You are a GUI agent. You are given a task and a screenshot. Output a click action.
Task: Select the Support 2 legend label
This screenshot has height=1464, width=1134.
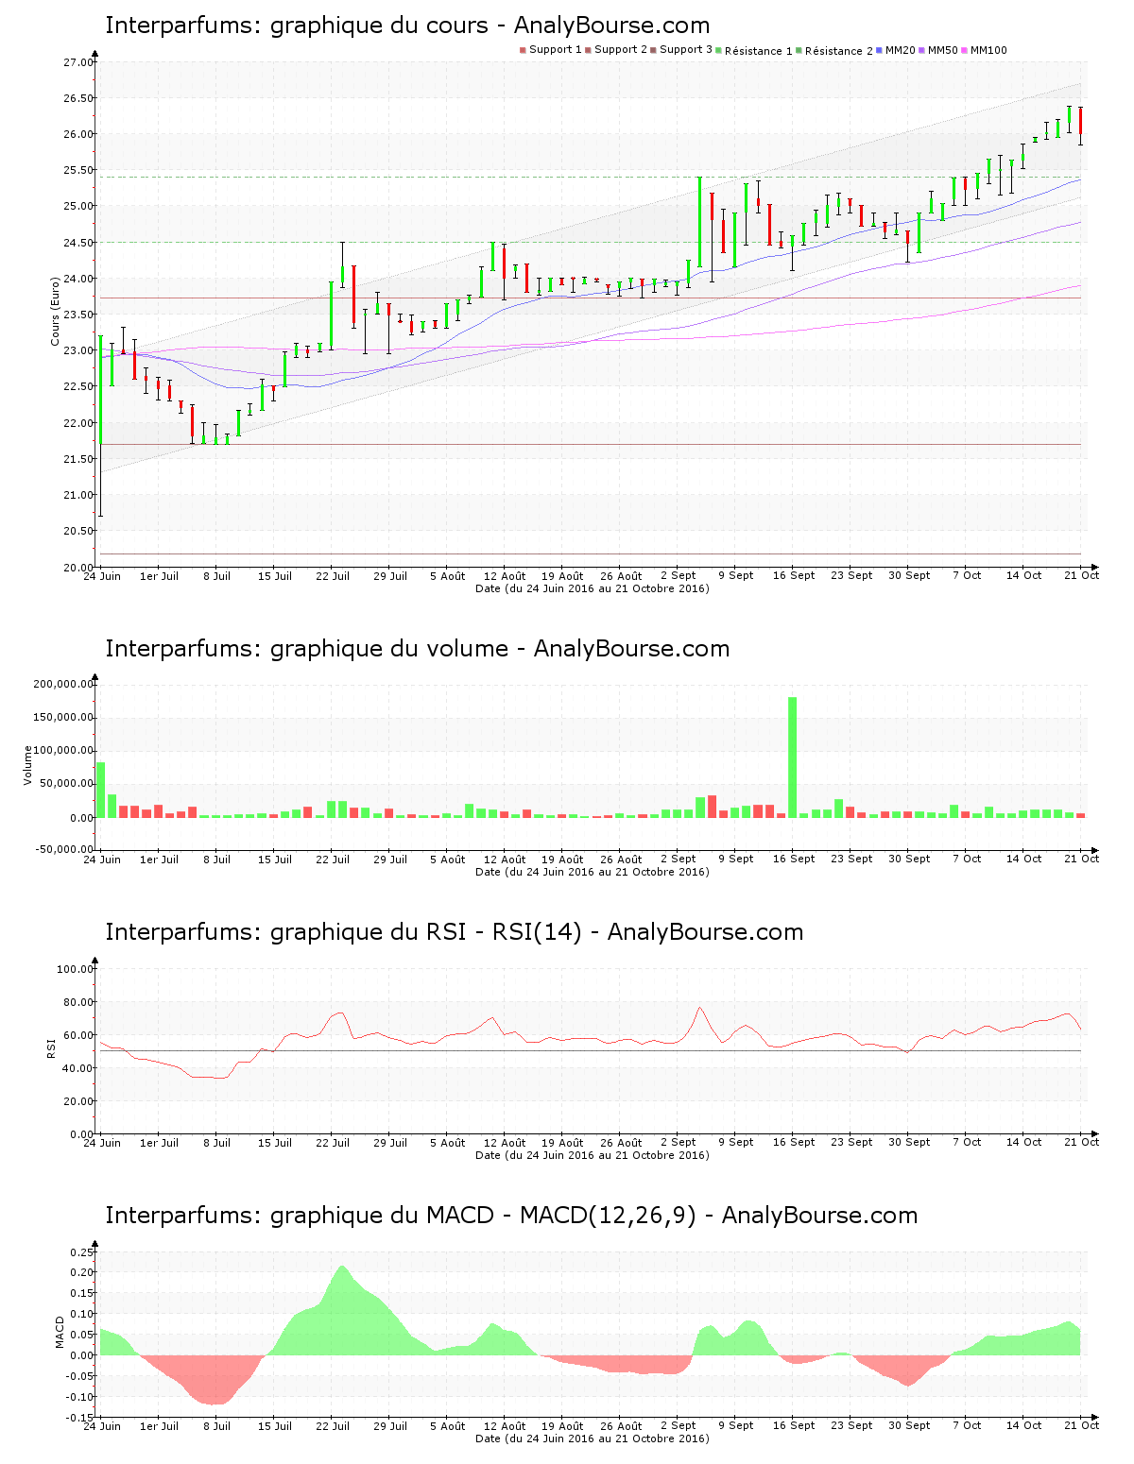(x=621, y=50)
